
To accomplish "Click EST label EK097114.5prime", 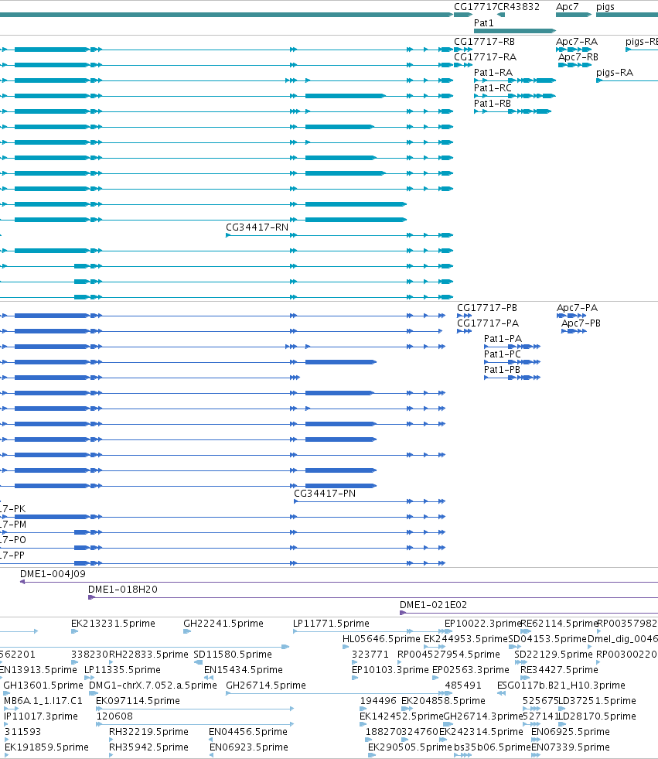I will tap(138, 701).
